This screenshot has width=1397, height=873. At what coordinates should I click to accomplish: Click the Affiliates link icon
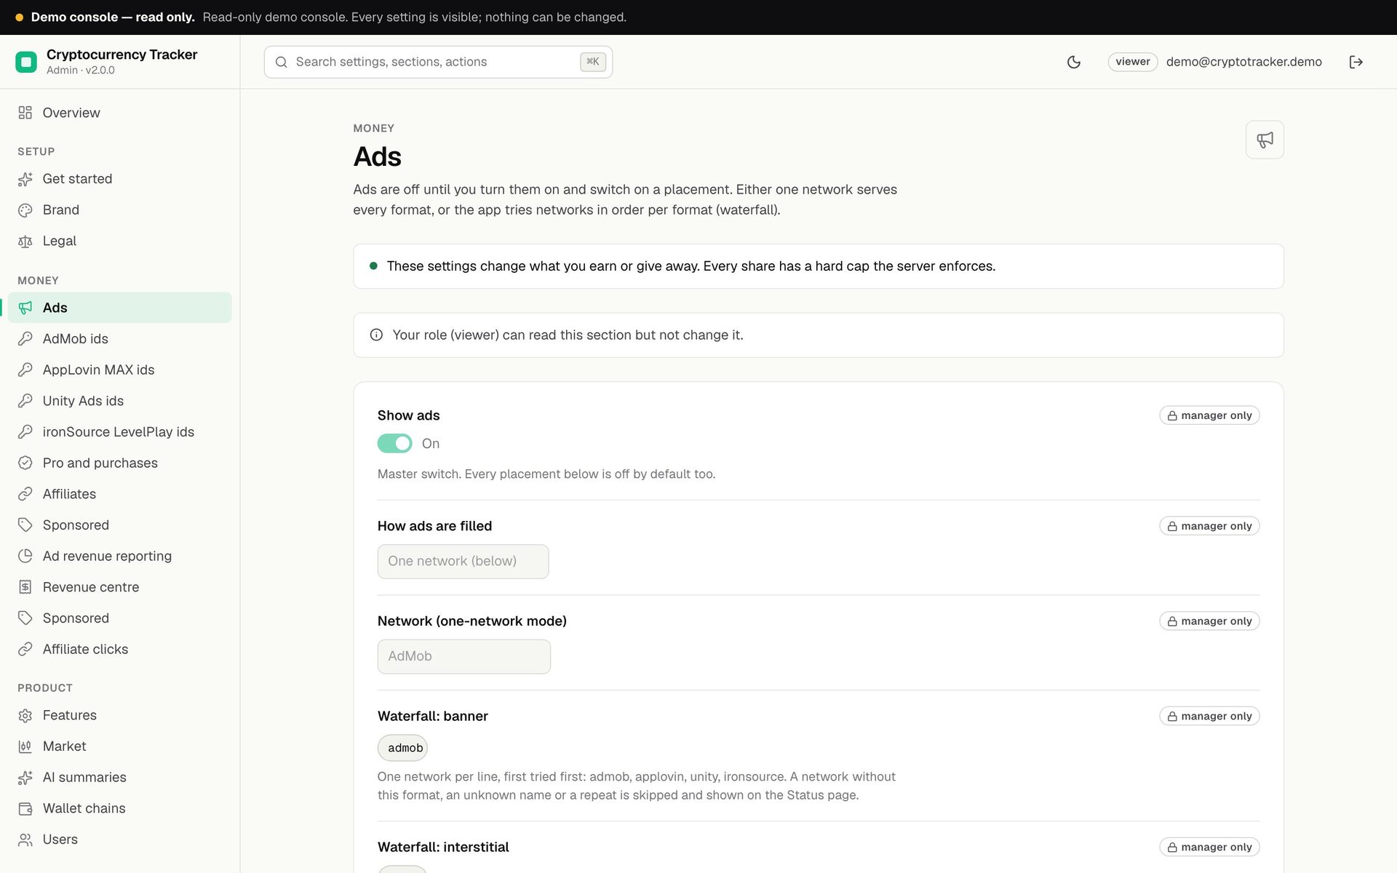pos(25,494)
